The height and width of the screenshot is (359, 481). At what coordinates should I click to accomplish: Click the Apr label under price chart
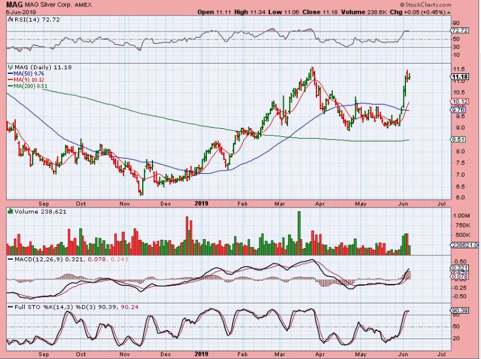coord(319,204)
